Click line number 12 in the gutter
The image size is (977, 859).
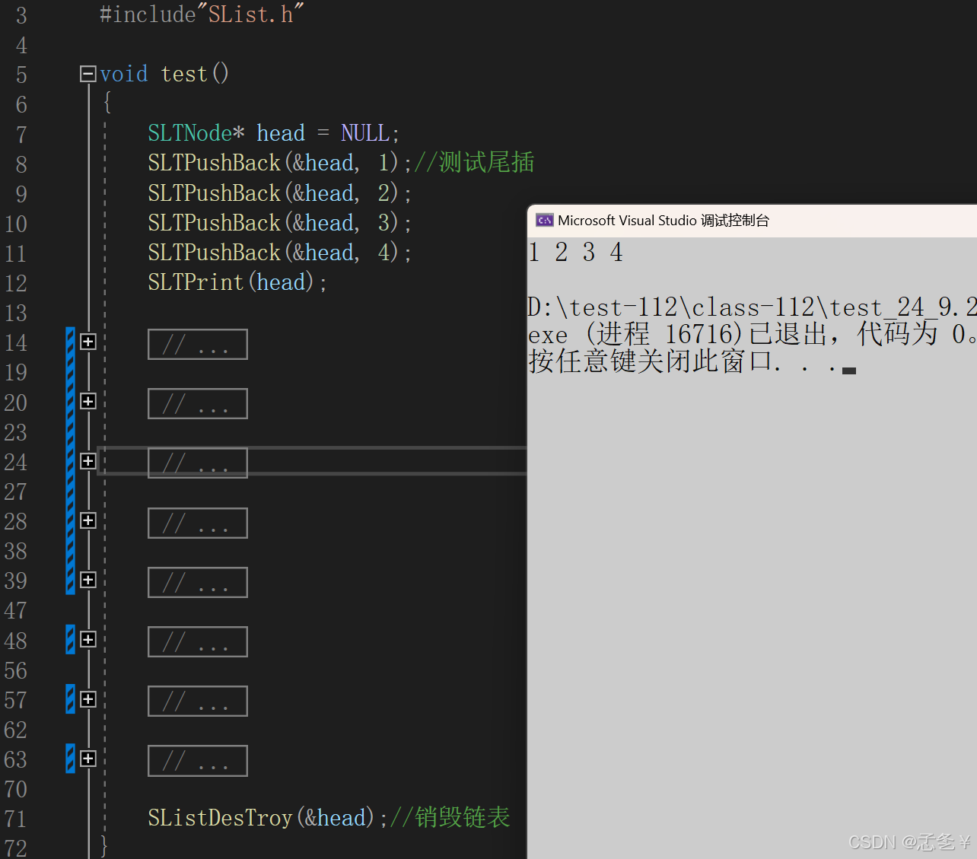[16, 284]
